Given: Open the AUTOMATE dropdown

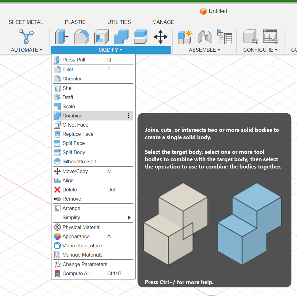Looking at the screenshot, I should pyautogui.click(x=26, y=50).
